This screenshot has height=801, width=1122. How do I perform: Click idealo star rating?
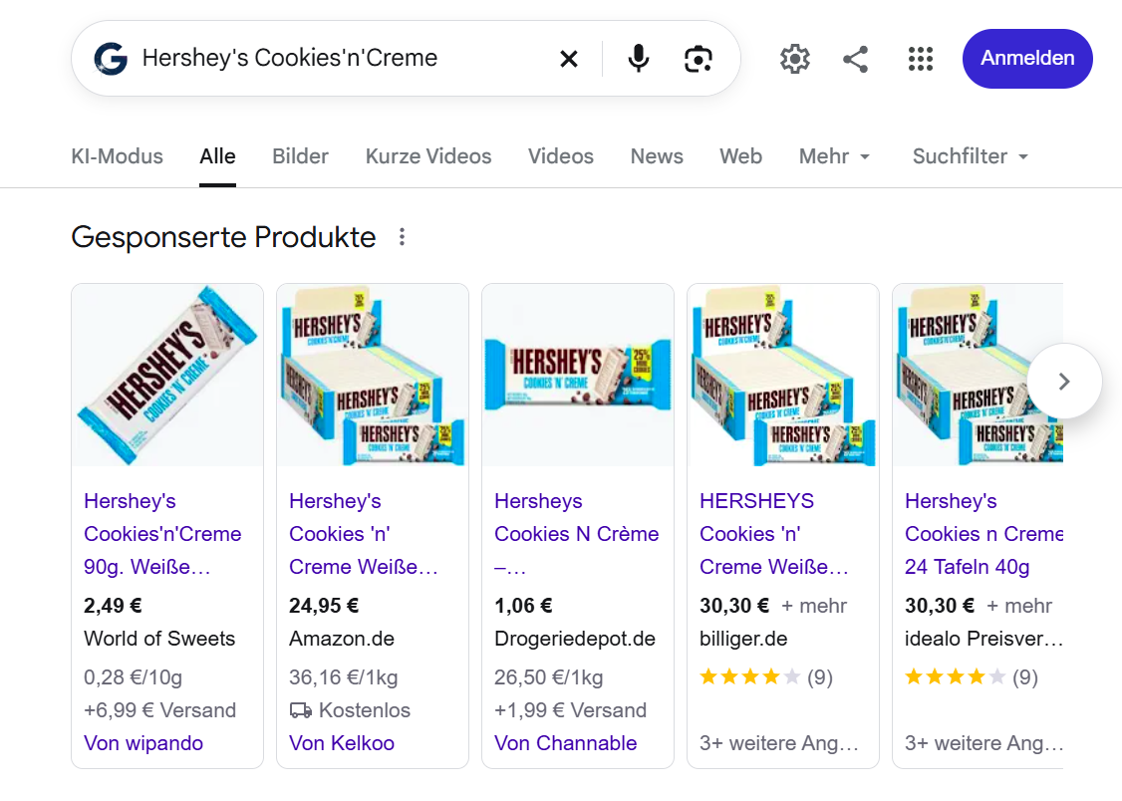point(955,677)
